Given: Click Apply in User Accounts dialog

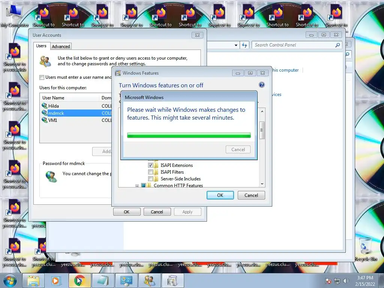Looking at the screenshot, I should pyautogui.click(x=187, y=212).
